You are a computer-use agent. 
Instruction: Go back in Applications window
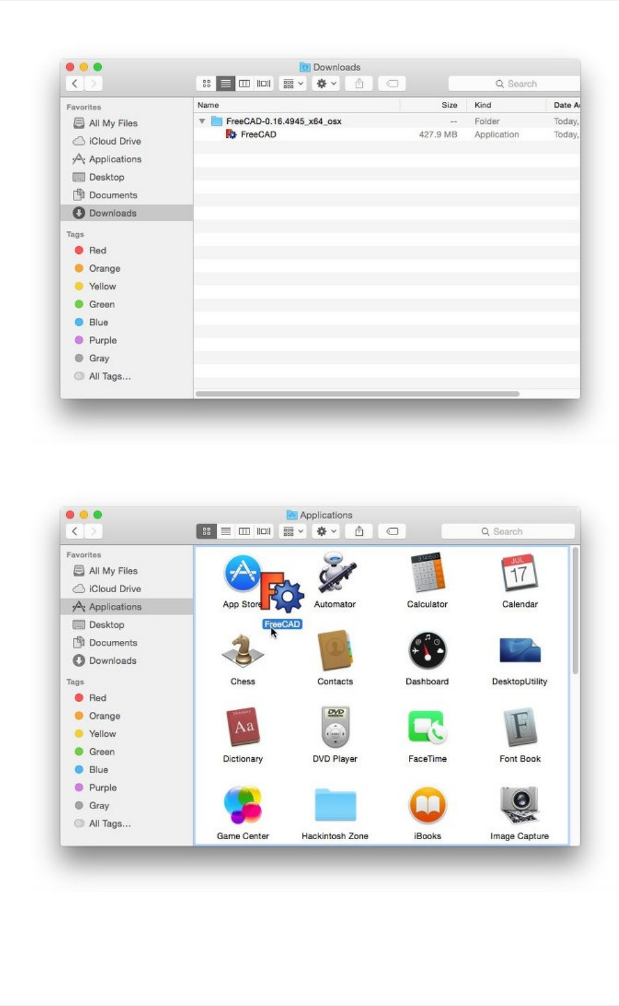coord(75,531)
